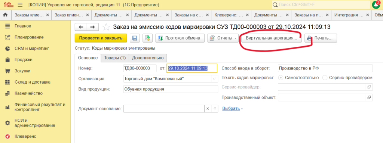Click the Продажи shopping bag icon

7,60
